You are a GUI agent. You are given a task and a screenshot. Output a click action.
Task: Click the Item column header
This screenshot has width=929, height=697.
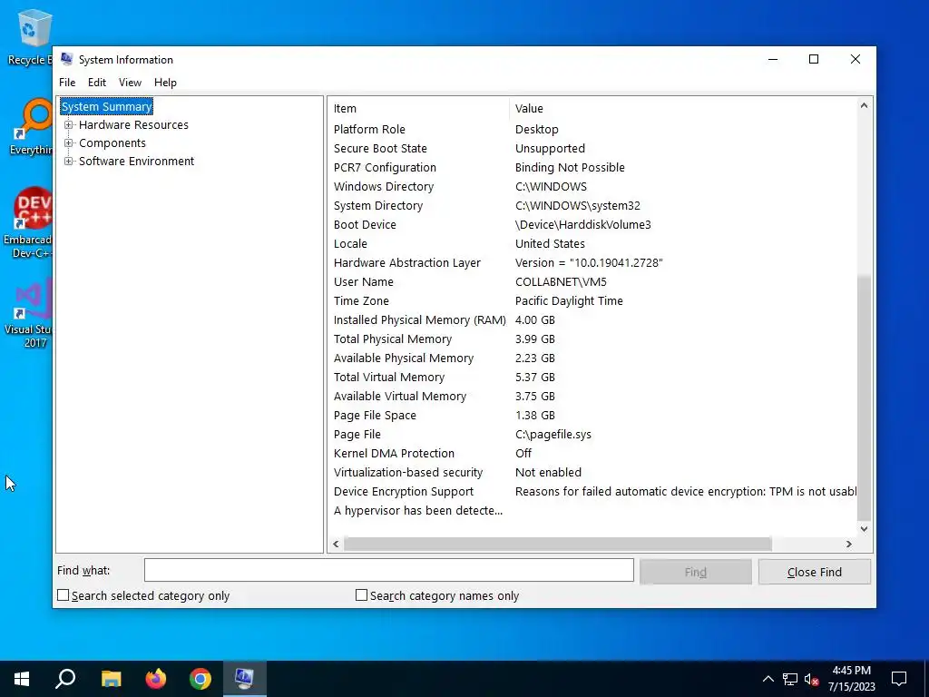pos(418,109)
